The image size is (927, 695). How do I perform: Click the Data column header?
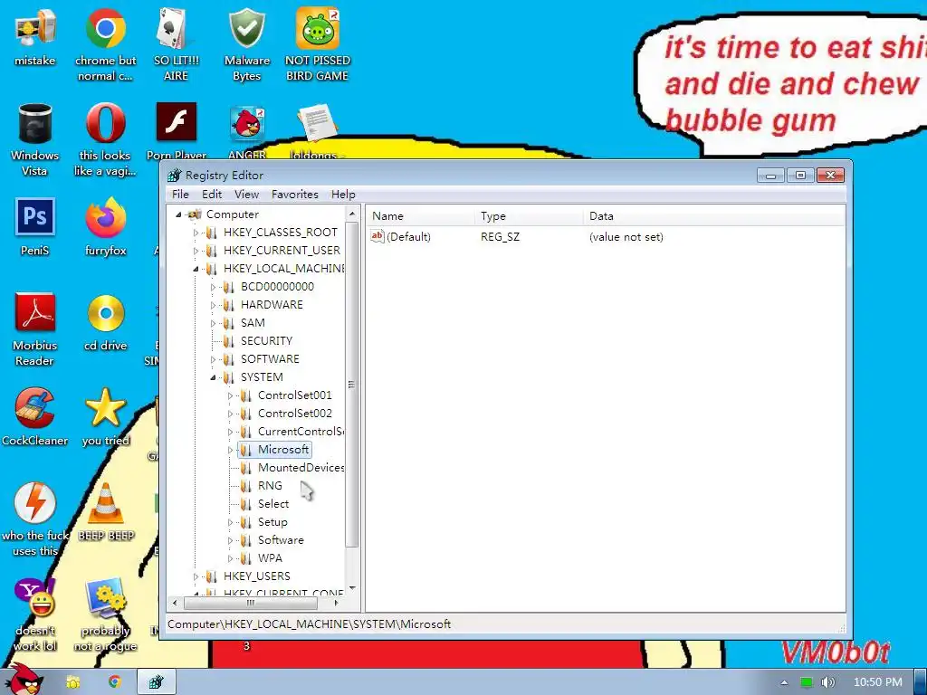pyautogui.click(x=714, y=216)
